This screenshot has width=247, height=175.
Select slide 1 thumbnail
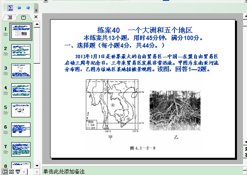point(20,32)
